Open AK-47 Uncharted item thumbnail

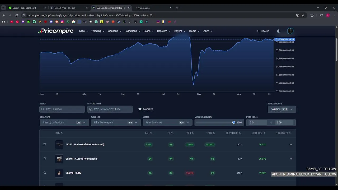tap(59, 144)
